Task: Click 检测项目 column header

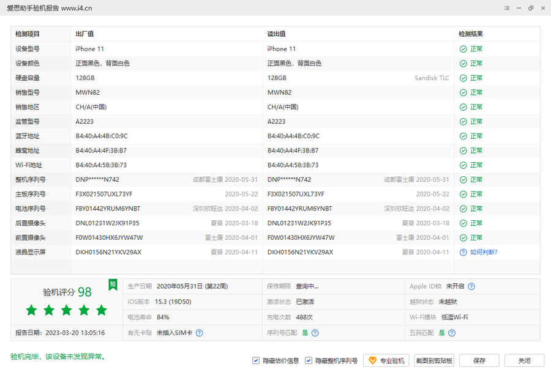Action: (28, 34)
